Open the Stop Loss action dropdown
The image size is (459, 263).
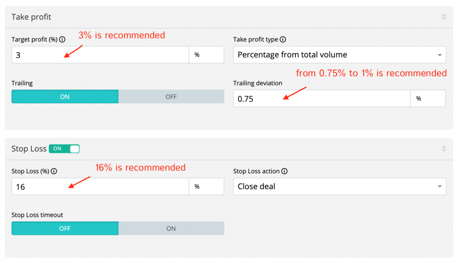[x=339, y=187]
